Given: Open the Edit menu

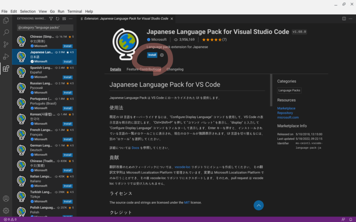Looking at the screenshot, I should (x=14, y=12).
